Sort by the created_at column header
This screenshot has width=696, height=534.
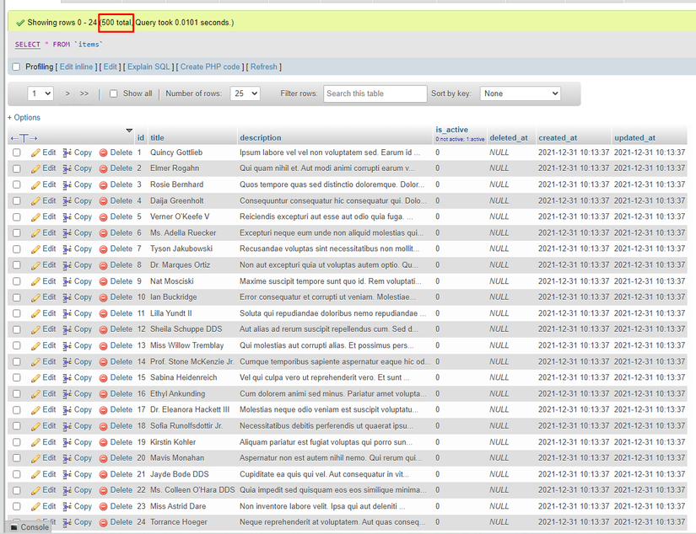(x=558, y=138)
